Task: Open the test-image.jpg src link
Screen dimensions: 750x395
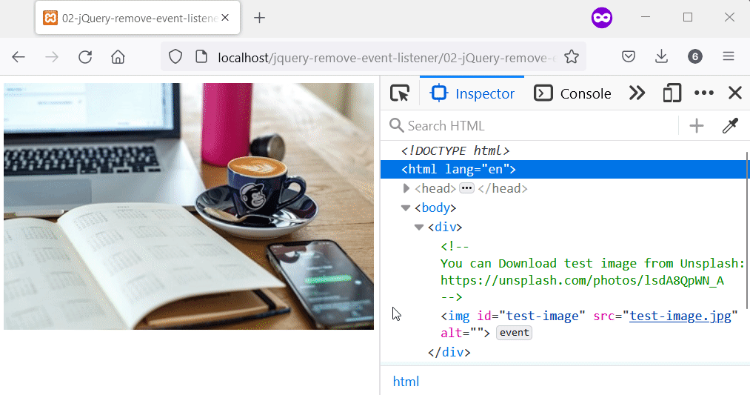Action: click(x=680, y=316)
